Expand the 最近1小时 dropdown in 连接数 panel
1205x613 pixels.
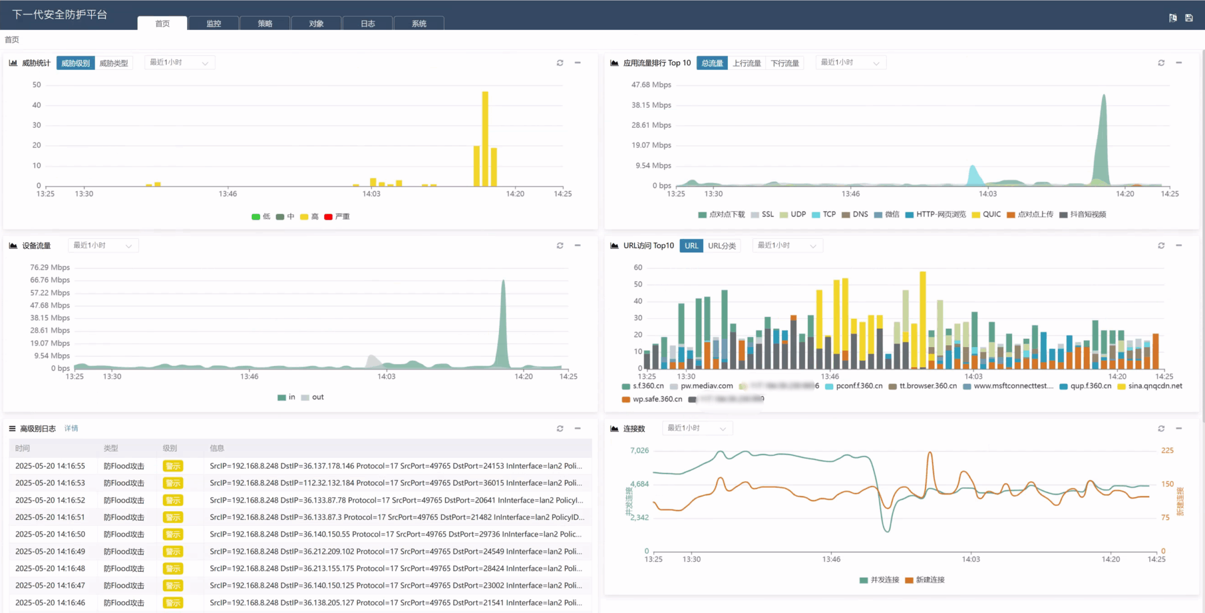[698, 428]
